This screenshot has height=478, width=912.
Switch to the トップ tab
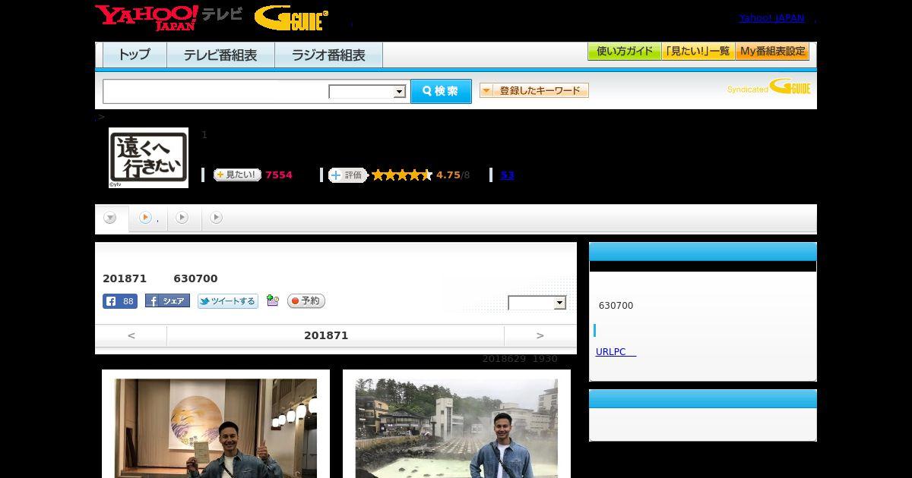coord(135,55)
